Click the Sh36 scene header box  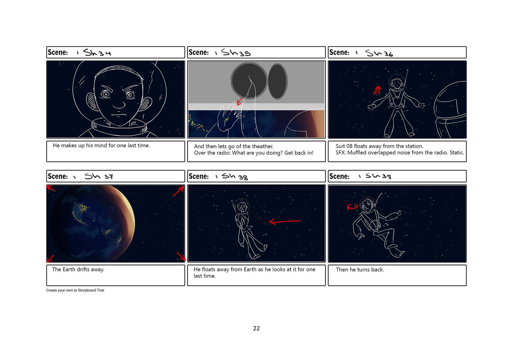tap(397, 52)
